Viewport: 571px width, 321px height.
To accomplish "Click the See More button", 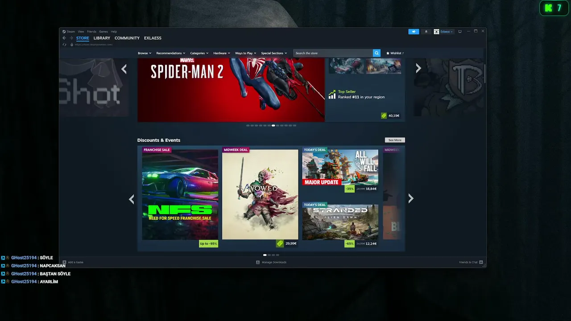I will (x=395, y=140).
